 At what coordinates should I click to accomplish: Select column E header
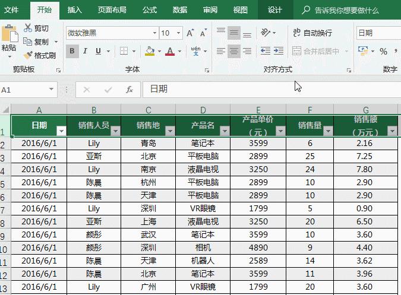[258, 110]
